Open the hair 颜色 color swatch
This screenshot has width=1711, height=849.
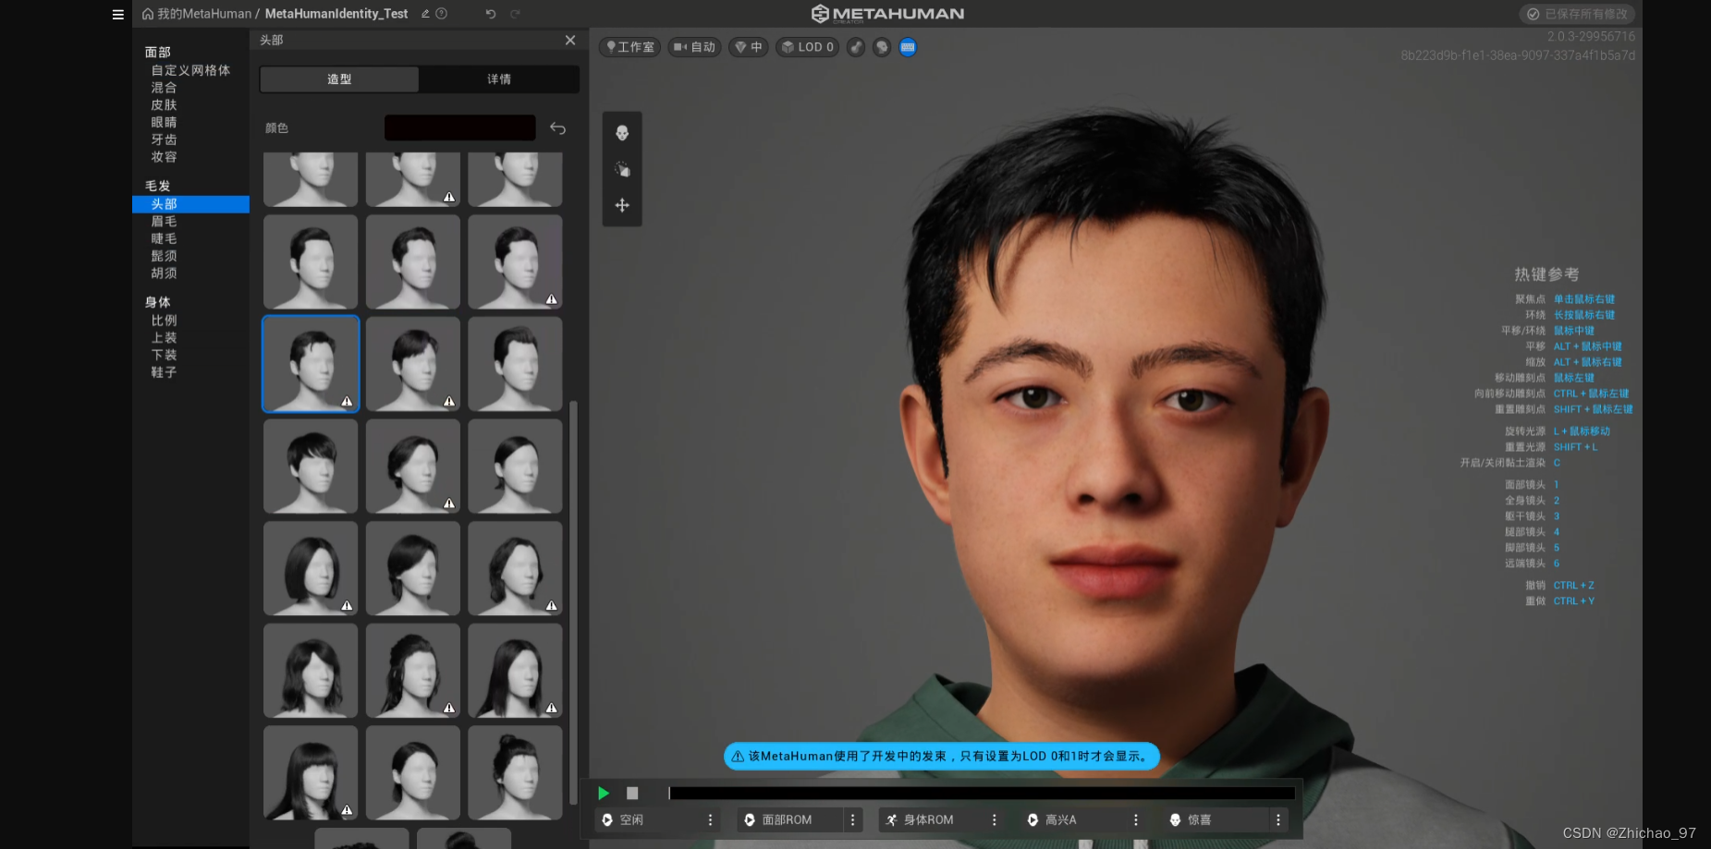[x=459, y=128]
